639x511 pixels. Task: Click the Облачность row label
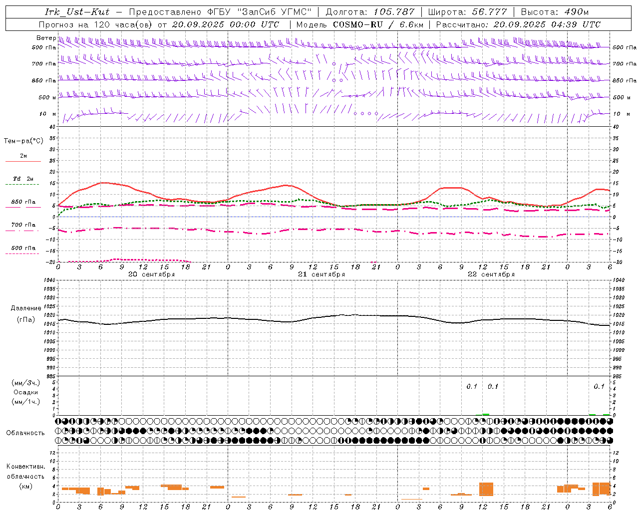click(x=25, y=433)
